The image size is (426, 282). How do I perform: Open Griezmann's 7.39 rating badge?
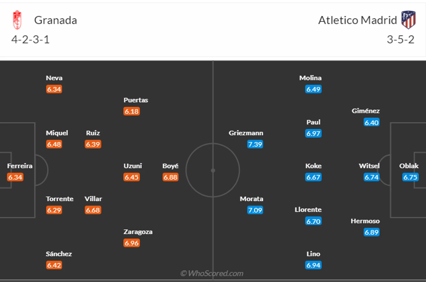[255, 144]
